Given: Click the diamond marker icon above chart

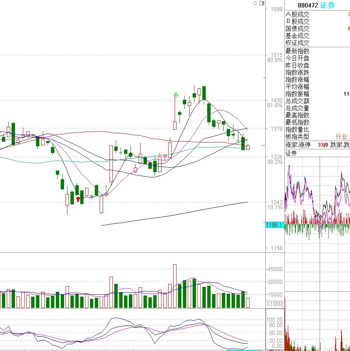Looking at the screenshot, I should (255, 3).
